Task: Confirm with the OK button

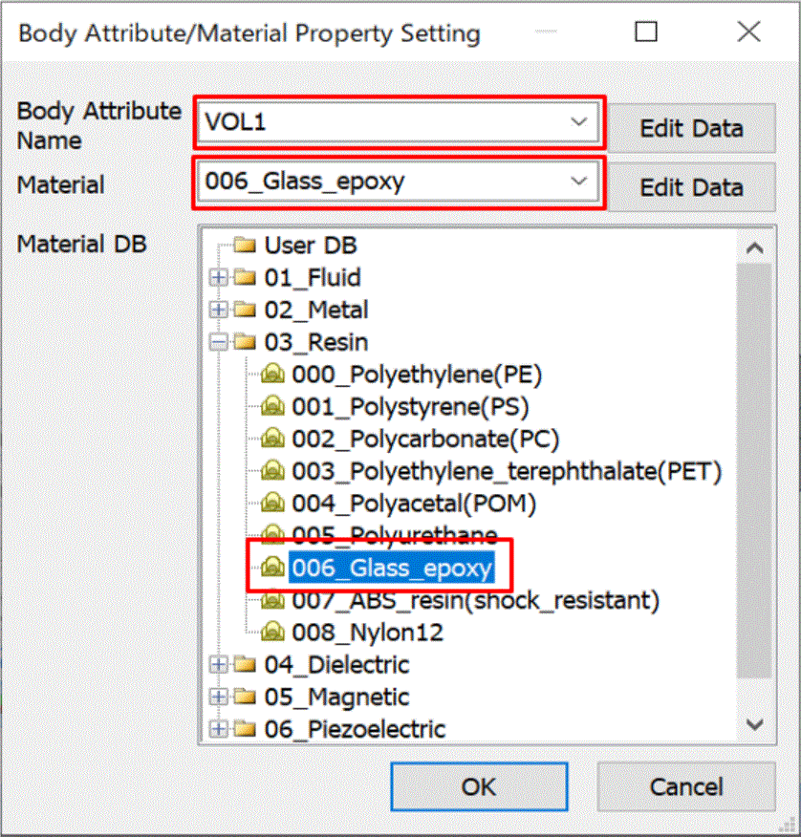Action: pyautogui.click(x=479, y=786)
